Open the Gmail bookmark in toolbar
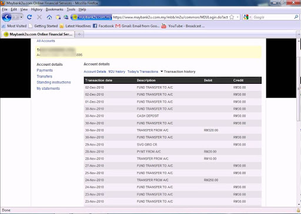Image resolution: width=301 pixels, height=214 pixels. pos(138,26)
